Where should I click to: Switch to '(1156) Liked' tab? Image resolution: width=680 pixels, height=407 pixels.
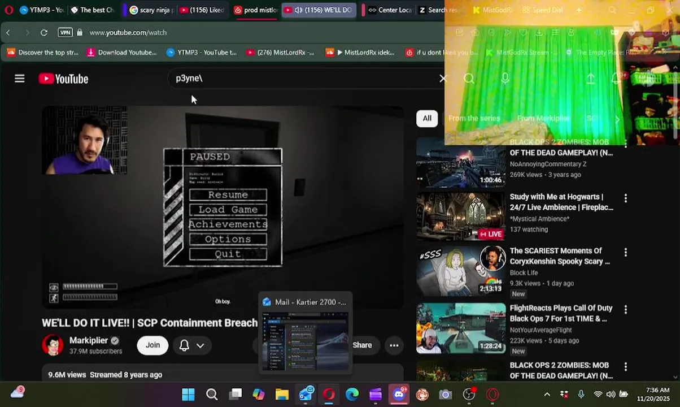click(x=202, y=10)
